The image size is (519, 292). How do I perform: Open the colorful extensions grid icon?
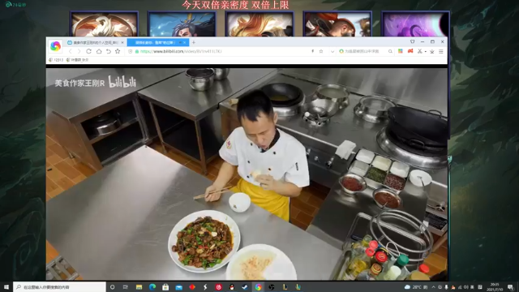(x=401, y=51)
